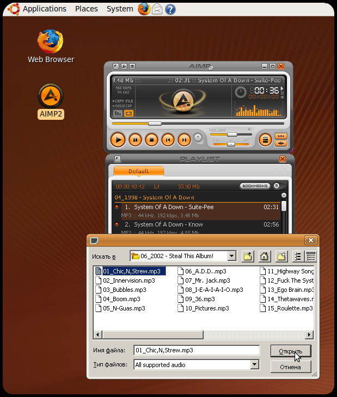Screen dimensions: 337x397
Task: Switch to details view icon in dialog
Action: coord(311,256)
